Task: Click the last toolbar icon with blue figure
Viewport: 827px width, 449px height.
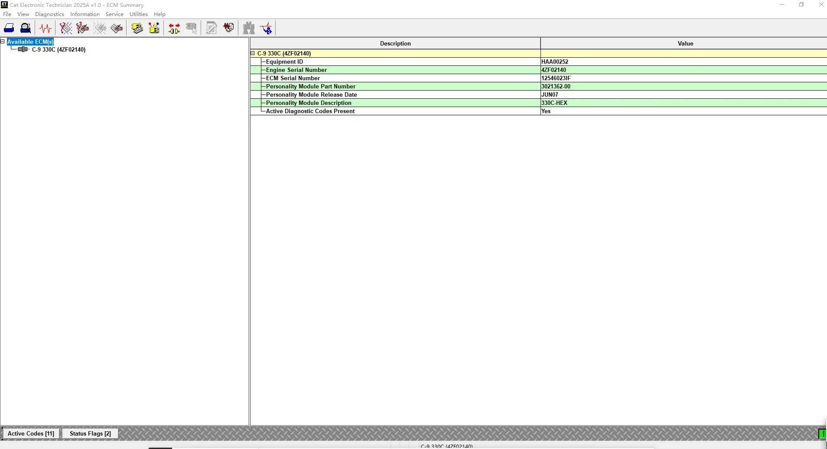Action: tap(267, 28)
